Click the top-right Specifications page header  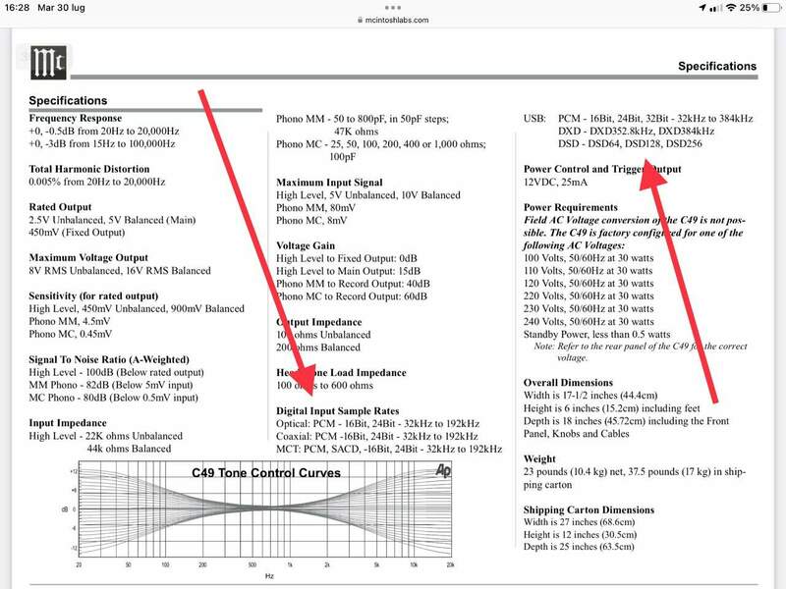tap(717, 66)
